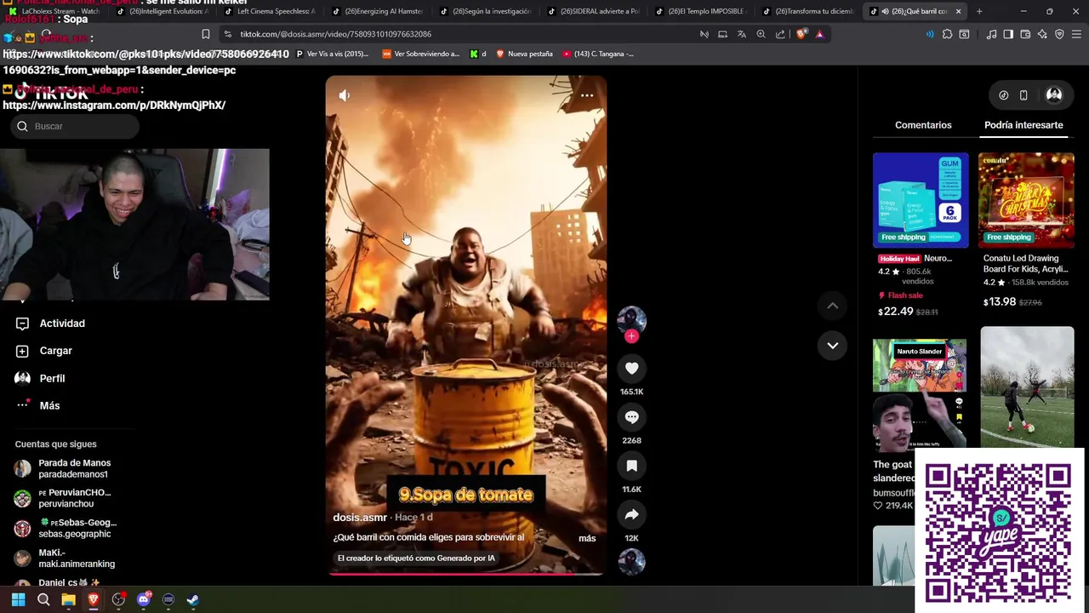Seek along the video progress bar

(x=465, y=574)
